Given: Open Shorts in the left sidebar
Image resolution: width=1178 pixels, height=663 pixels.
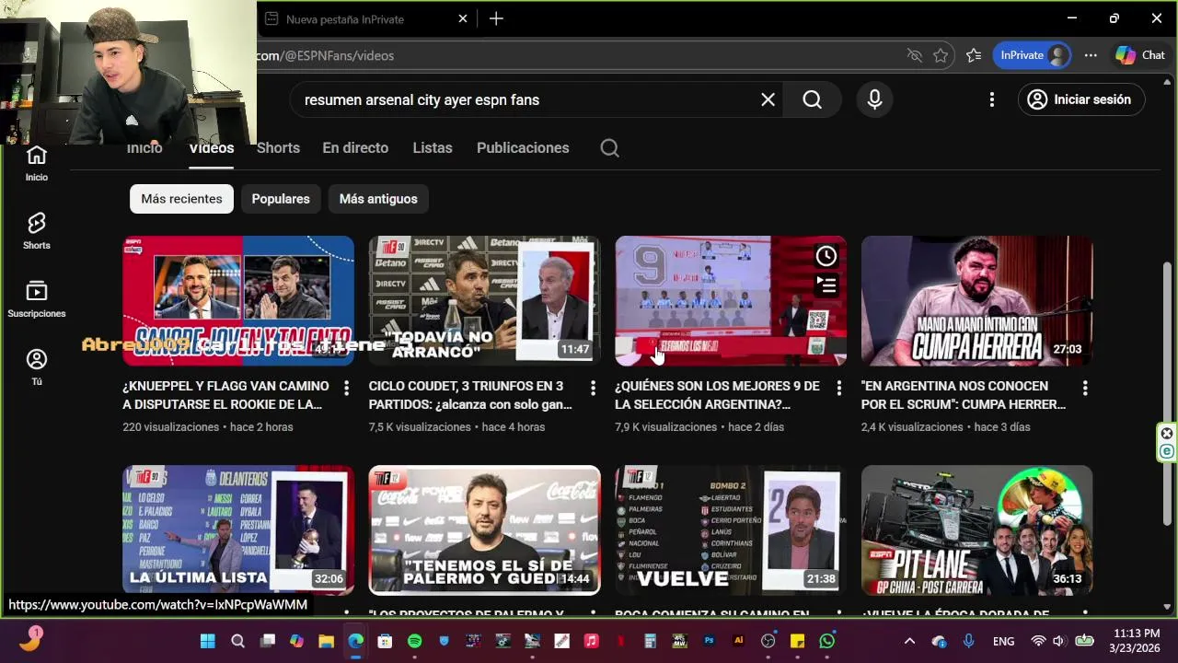Looking at the screenshot, I should pos(36,231).
